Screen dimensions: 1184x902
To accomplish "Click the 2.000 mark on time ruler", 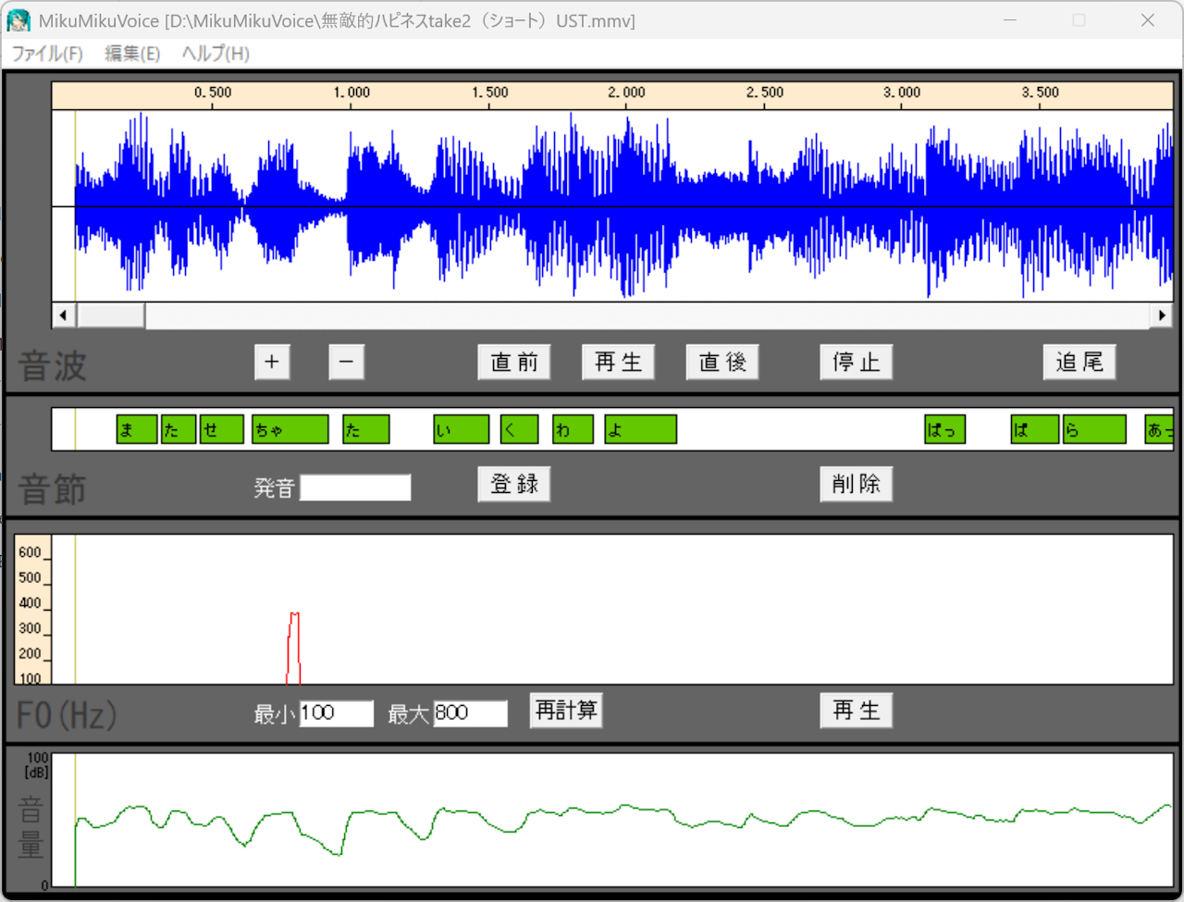I will pyautogui.click(x=626, y=93).
